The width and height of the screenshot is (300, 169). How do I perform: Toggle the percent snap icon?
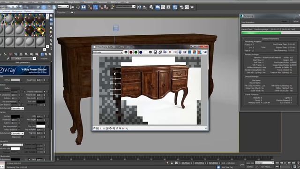click(101, 8)
